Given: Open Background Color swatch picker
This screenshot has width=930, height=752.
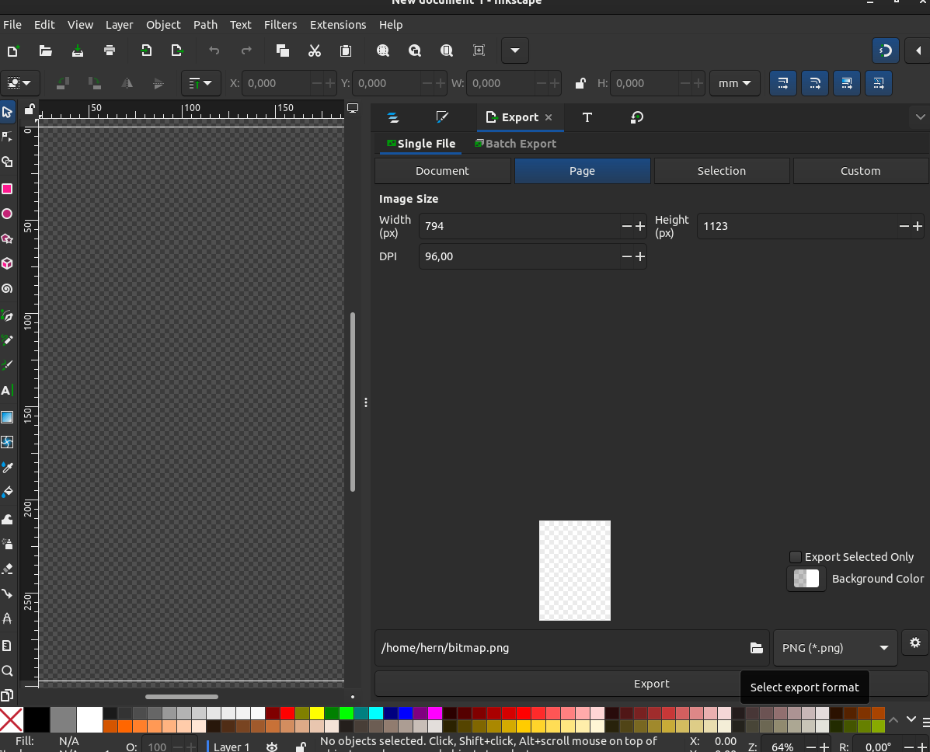Looking at the screenshot, I should (x=806, y=578).
